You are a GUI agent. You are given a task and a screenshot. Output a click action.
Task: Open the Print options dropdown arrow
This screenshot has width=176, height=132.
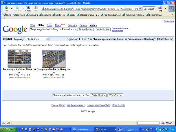[165, 9]
